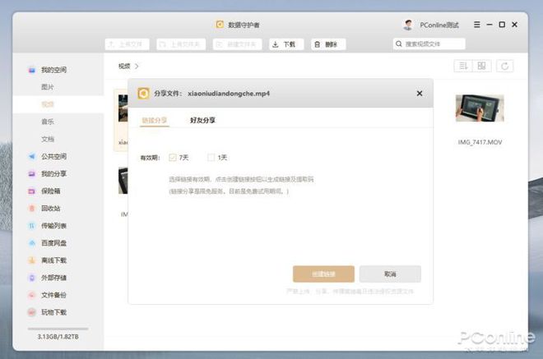
Task: Open 离线下载 in sidebar
Action: (x=53, y=260)
